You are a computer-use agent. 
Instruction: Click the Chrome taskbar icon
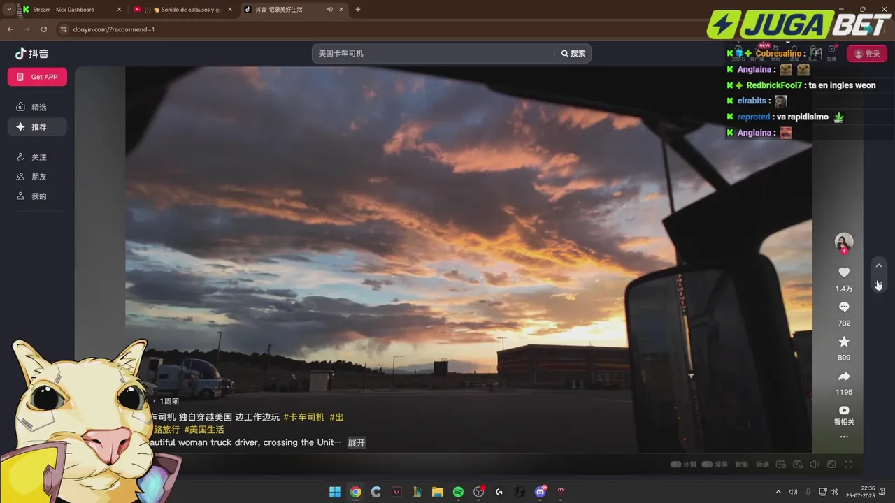(355, 492)
